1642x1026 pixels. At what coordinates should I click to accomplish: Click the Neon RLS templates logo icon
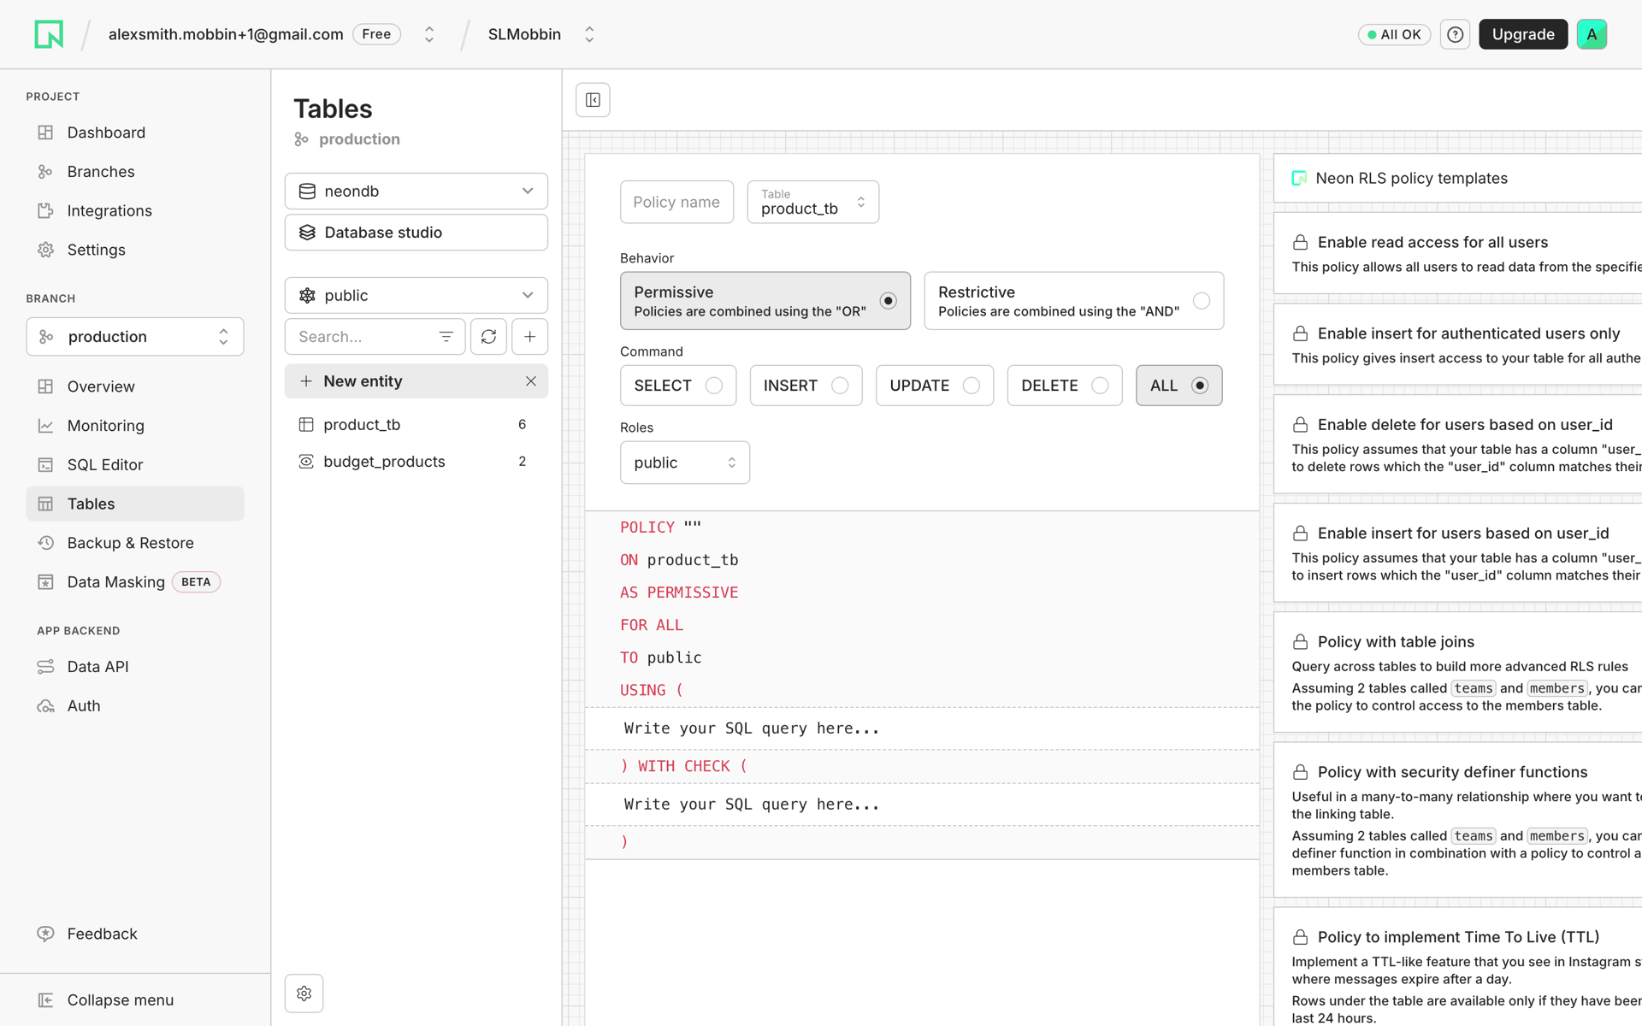pos(1299,178)
